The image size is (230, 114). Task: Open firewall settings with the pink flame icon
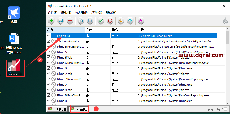141,21
